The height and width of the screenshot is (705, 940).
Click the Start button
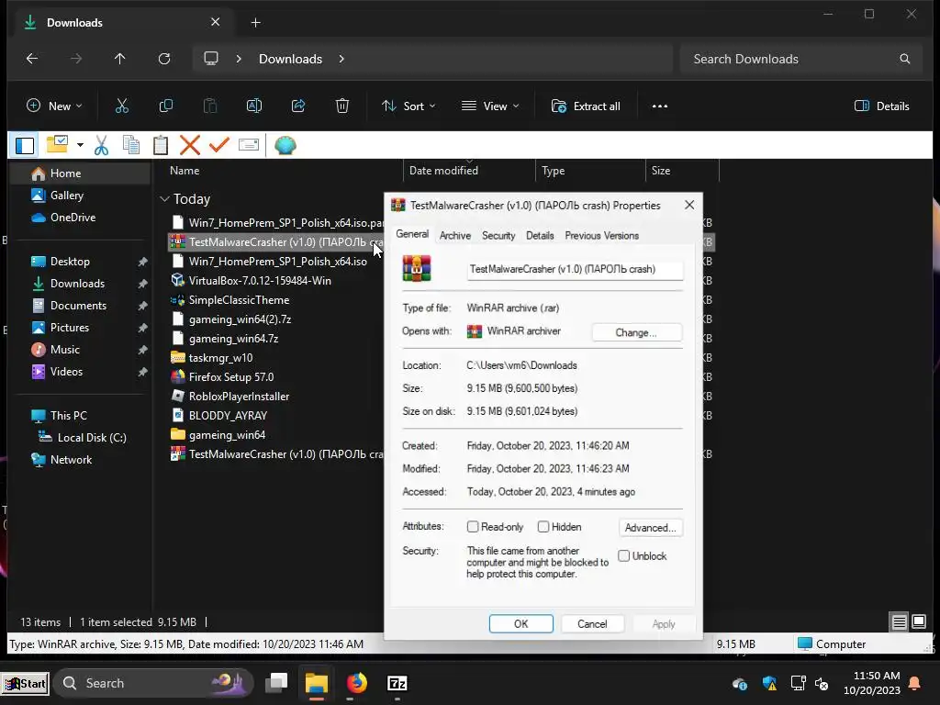(25, 683)
